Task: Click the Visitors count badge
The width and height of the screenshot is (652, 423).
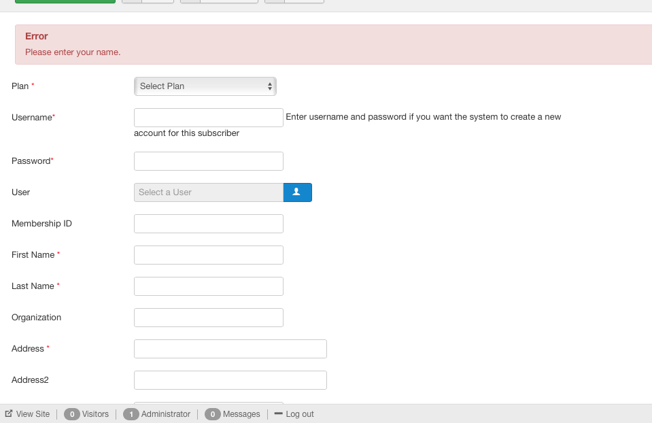Action: [72, 414]
